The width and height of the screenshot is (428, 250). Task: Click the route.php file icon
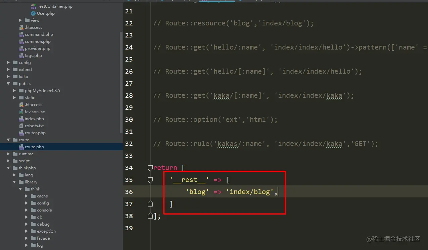click(x=21, y=147)
